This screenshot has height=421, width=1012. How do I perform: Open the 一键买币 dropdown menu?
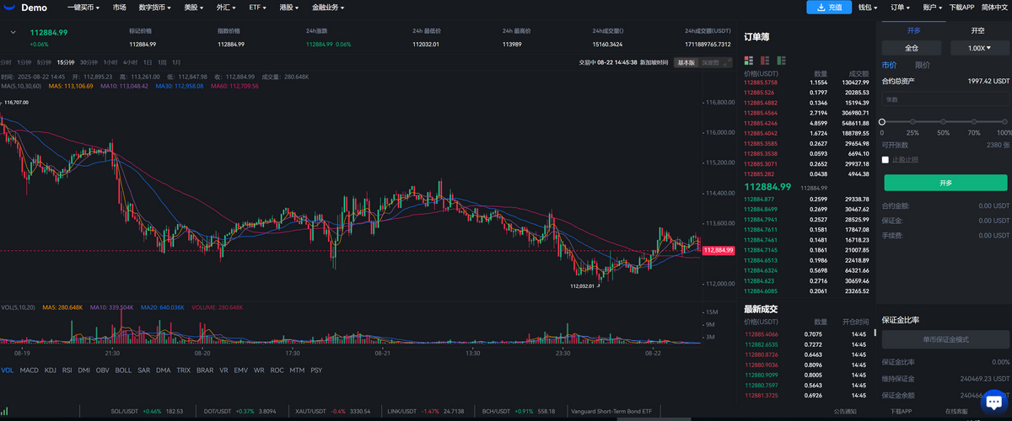click(84, 7)
